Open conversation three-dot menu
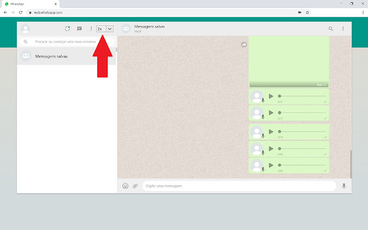This screenshot has height=230, width=368. (343, 29)
